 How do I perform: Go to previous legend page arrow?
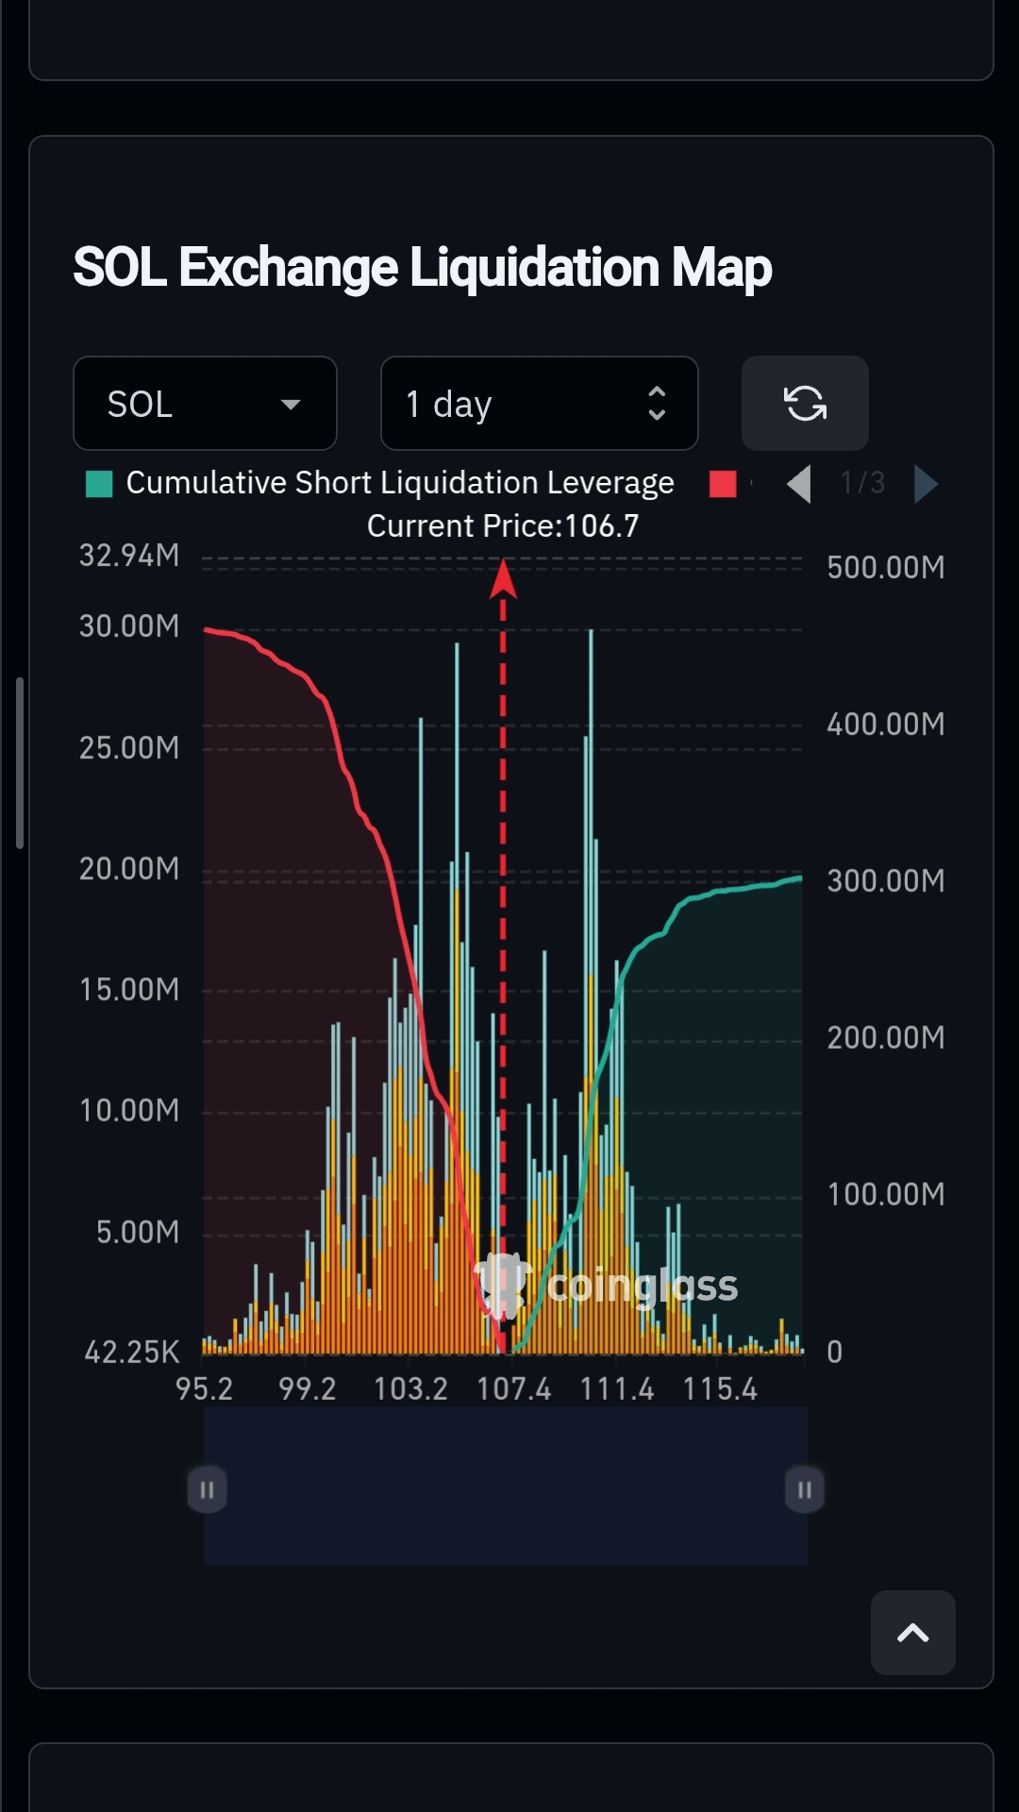(798, 484)
